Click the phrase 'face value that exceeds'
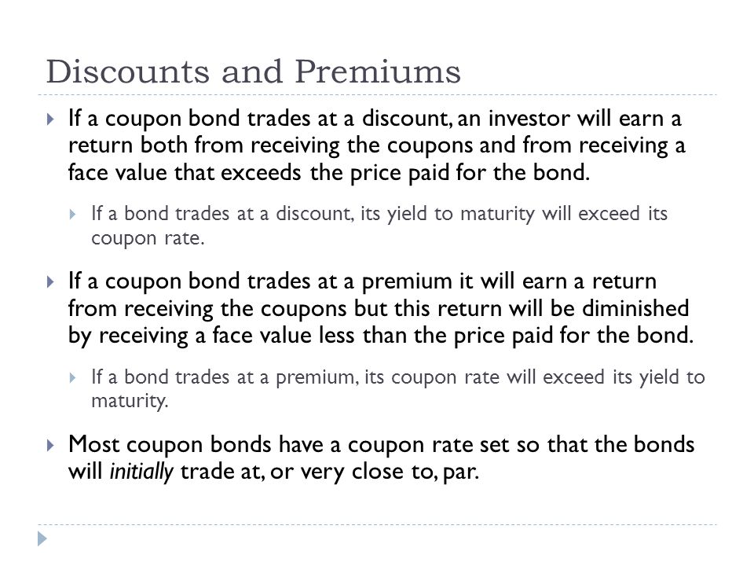754x566 pixels. [185, 172]
